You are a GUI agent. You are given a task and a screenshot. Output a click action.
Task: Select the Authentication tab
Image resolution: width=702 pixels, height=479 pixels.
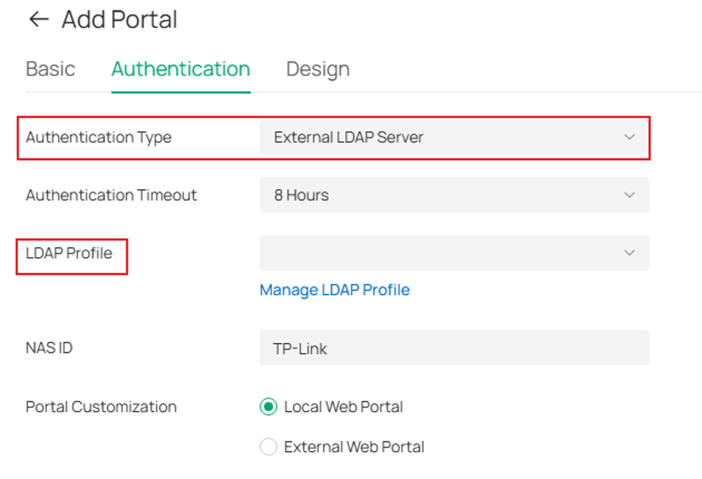click(180, 69)
